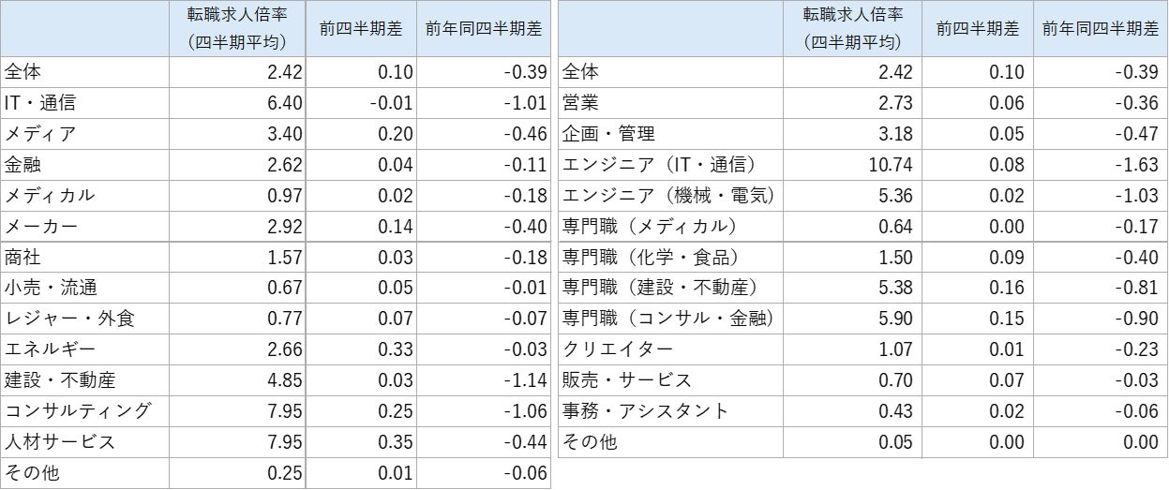Click the エンジニア（IT・通信） cell
The image size is (1169, 490).
(x=658, y=165)
